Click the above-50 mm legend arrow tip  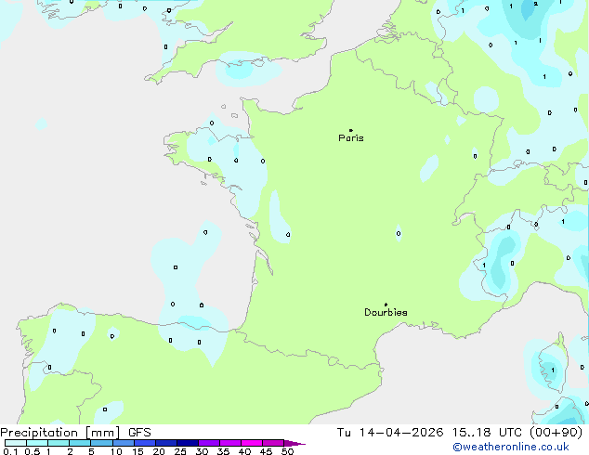(294, 443)
